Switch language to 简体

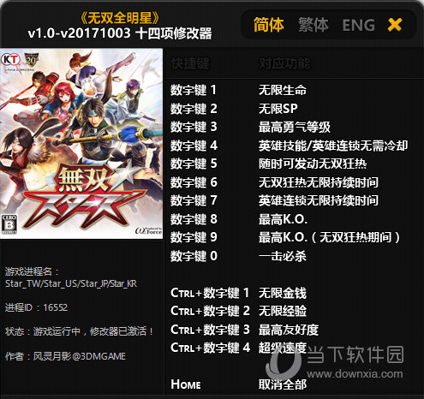point(268,25)
